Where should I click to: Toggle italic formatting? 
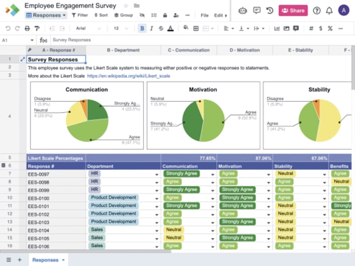tap(151, 28)
